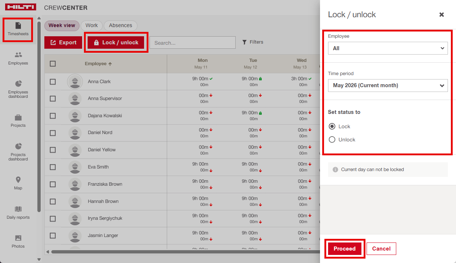Viewport: 456px width, 263px height.
Task: Click the Lock / unlock toolbar button
Action: pyautogui.click(x=116, y=42)
